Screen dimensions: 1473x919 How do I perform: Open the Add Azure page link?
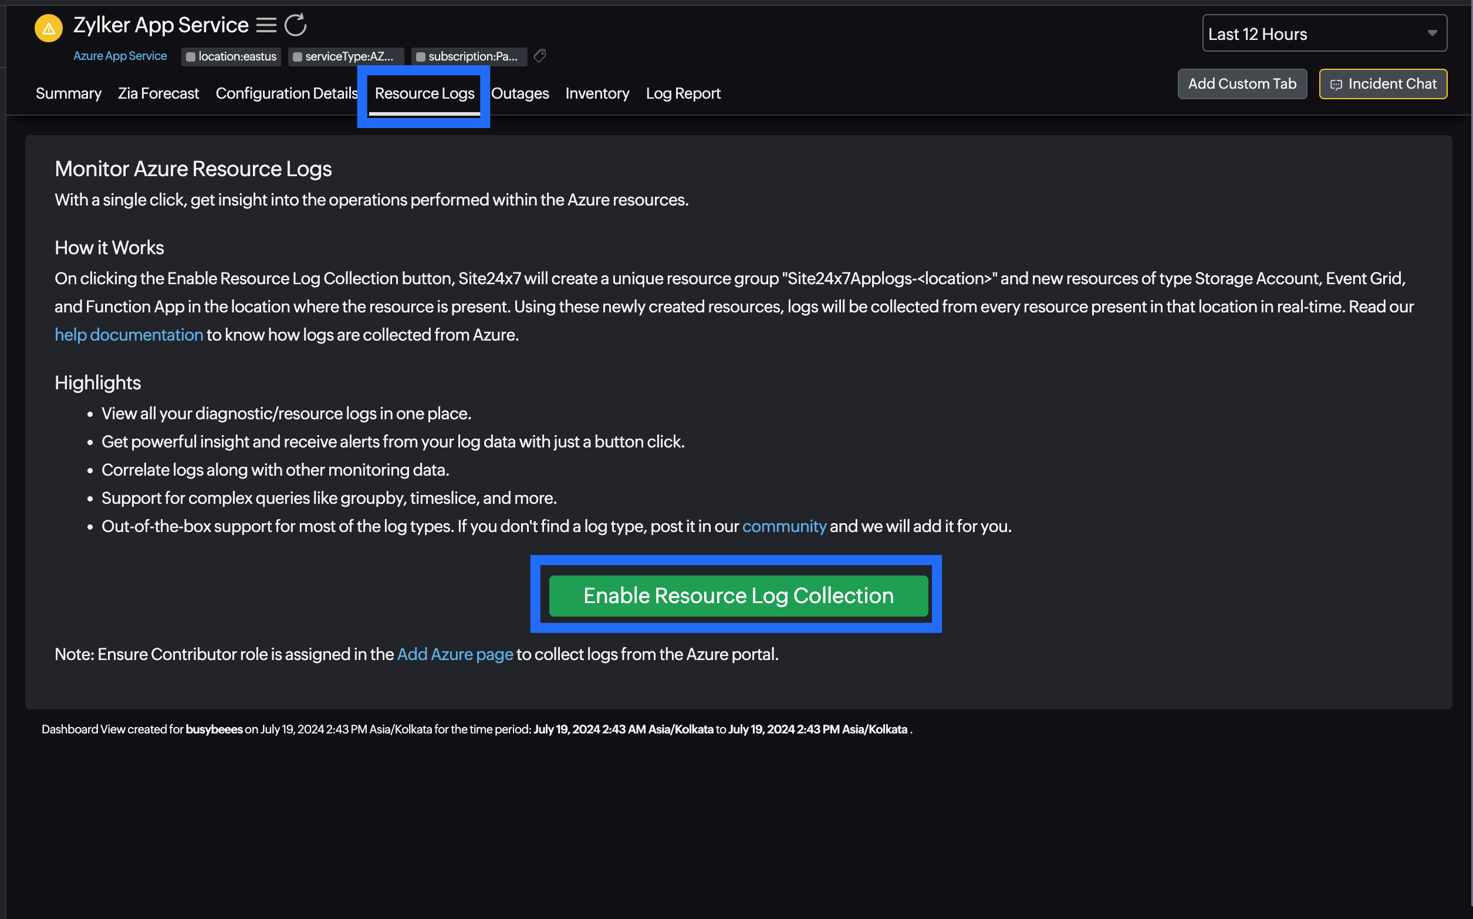pyautogui.click(x=454, y=653)
